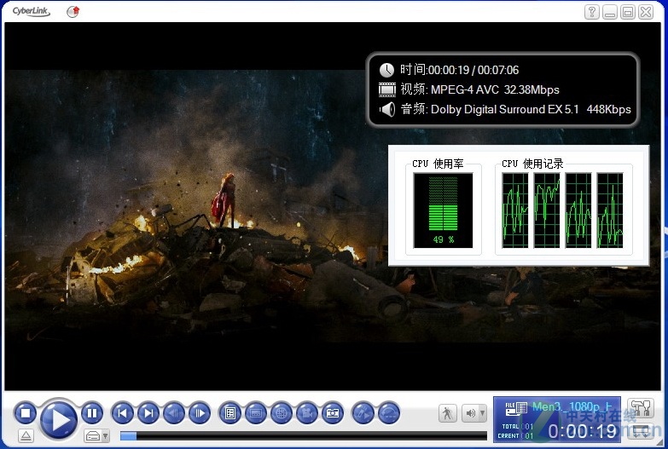Click the walking figure speed button

pyautogui.click(x=447, y=413)
